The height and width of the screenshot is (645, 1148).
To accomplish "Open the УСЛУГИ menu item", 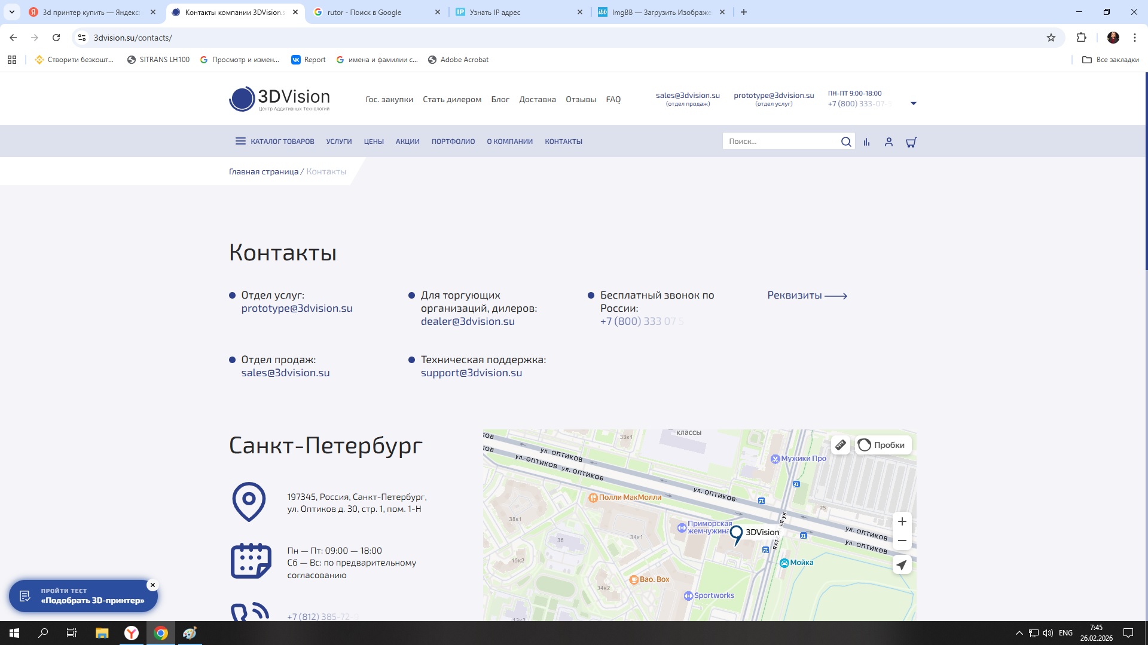I will [338, 142].
